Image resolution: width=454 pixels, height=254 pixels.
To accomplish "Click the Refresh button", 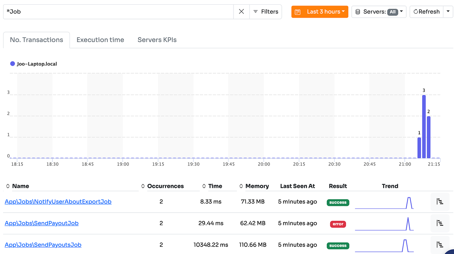I will [426, 12].
